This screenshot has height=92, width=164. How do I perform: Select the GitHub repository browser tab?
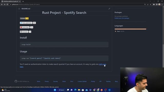pos(11,2)
